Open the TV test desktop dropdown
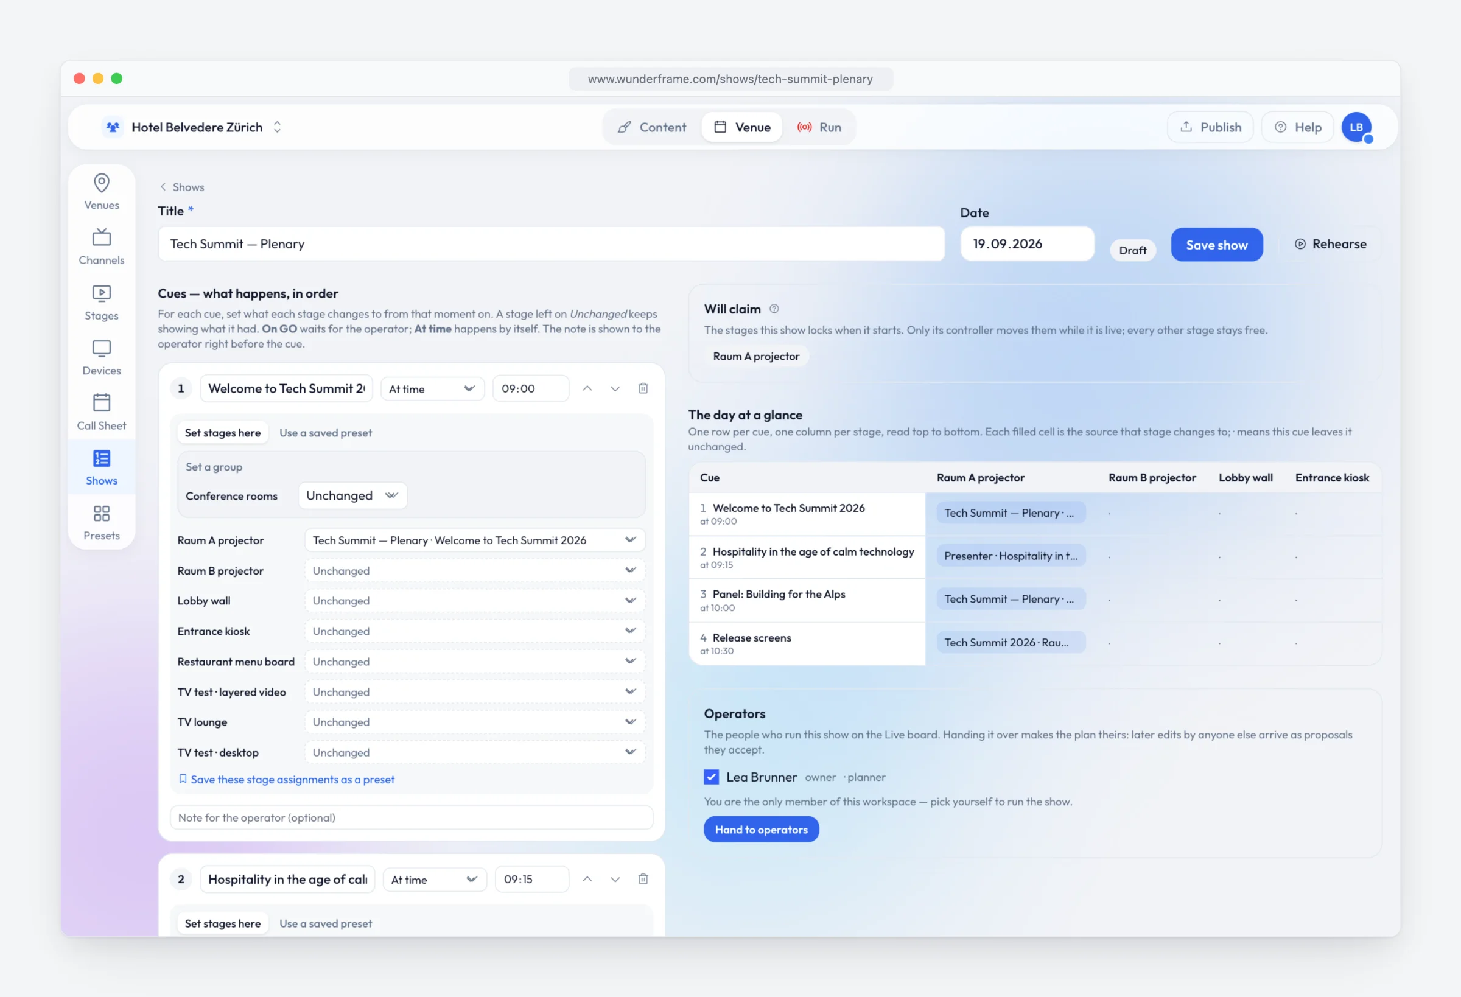Screen dimensions: 1461x997 [x=475, y=752]
